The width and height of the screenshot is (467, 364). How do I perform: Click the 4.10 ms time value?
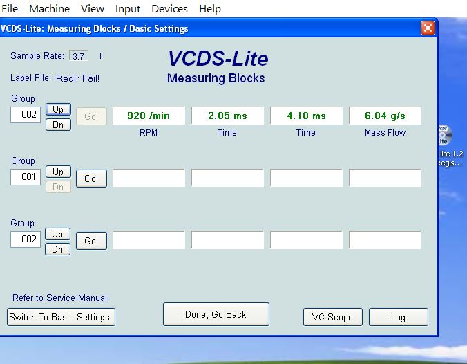306,116
